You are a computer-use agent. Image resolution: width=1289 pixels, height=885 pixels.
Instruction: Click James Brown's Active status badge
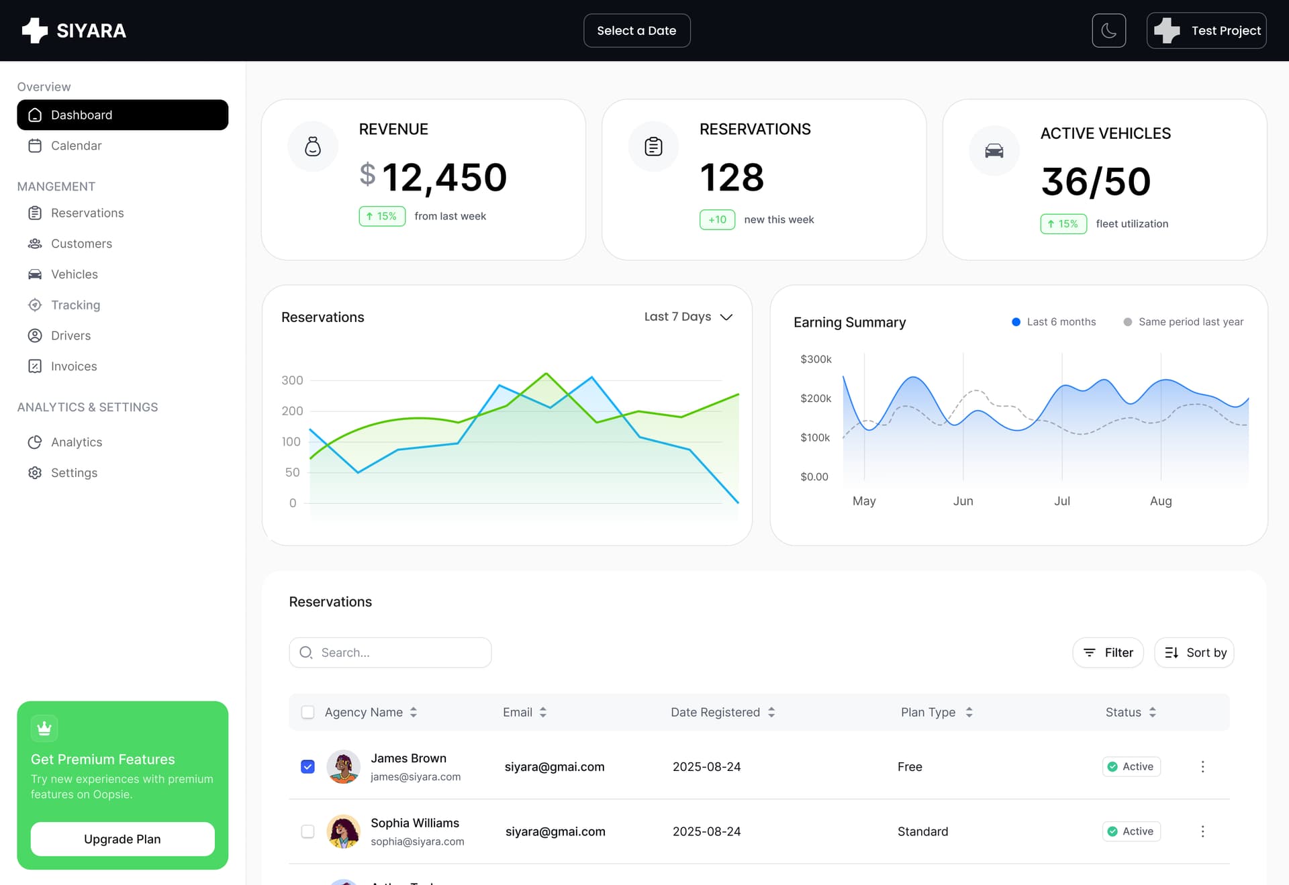coord(1131,766)
